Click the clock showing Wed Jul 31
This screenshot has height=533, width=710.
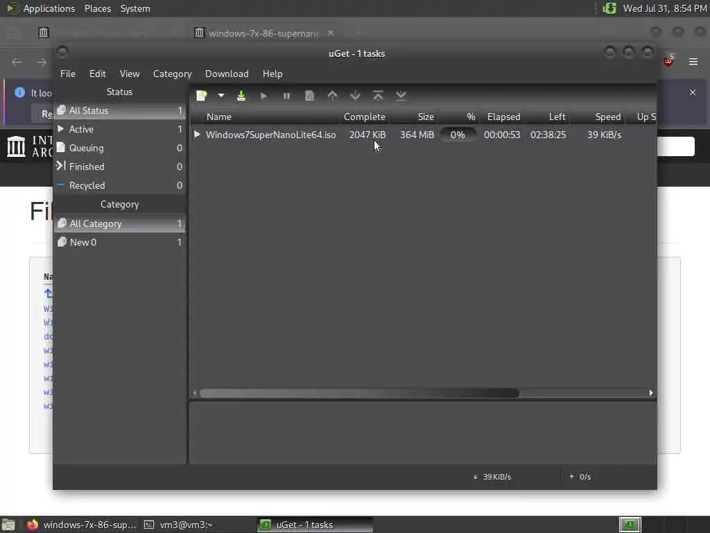665,8
